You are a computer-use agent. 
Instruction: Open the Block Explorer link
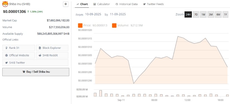click(x=52, y=48)
